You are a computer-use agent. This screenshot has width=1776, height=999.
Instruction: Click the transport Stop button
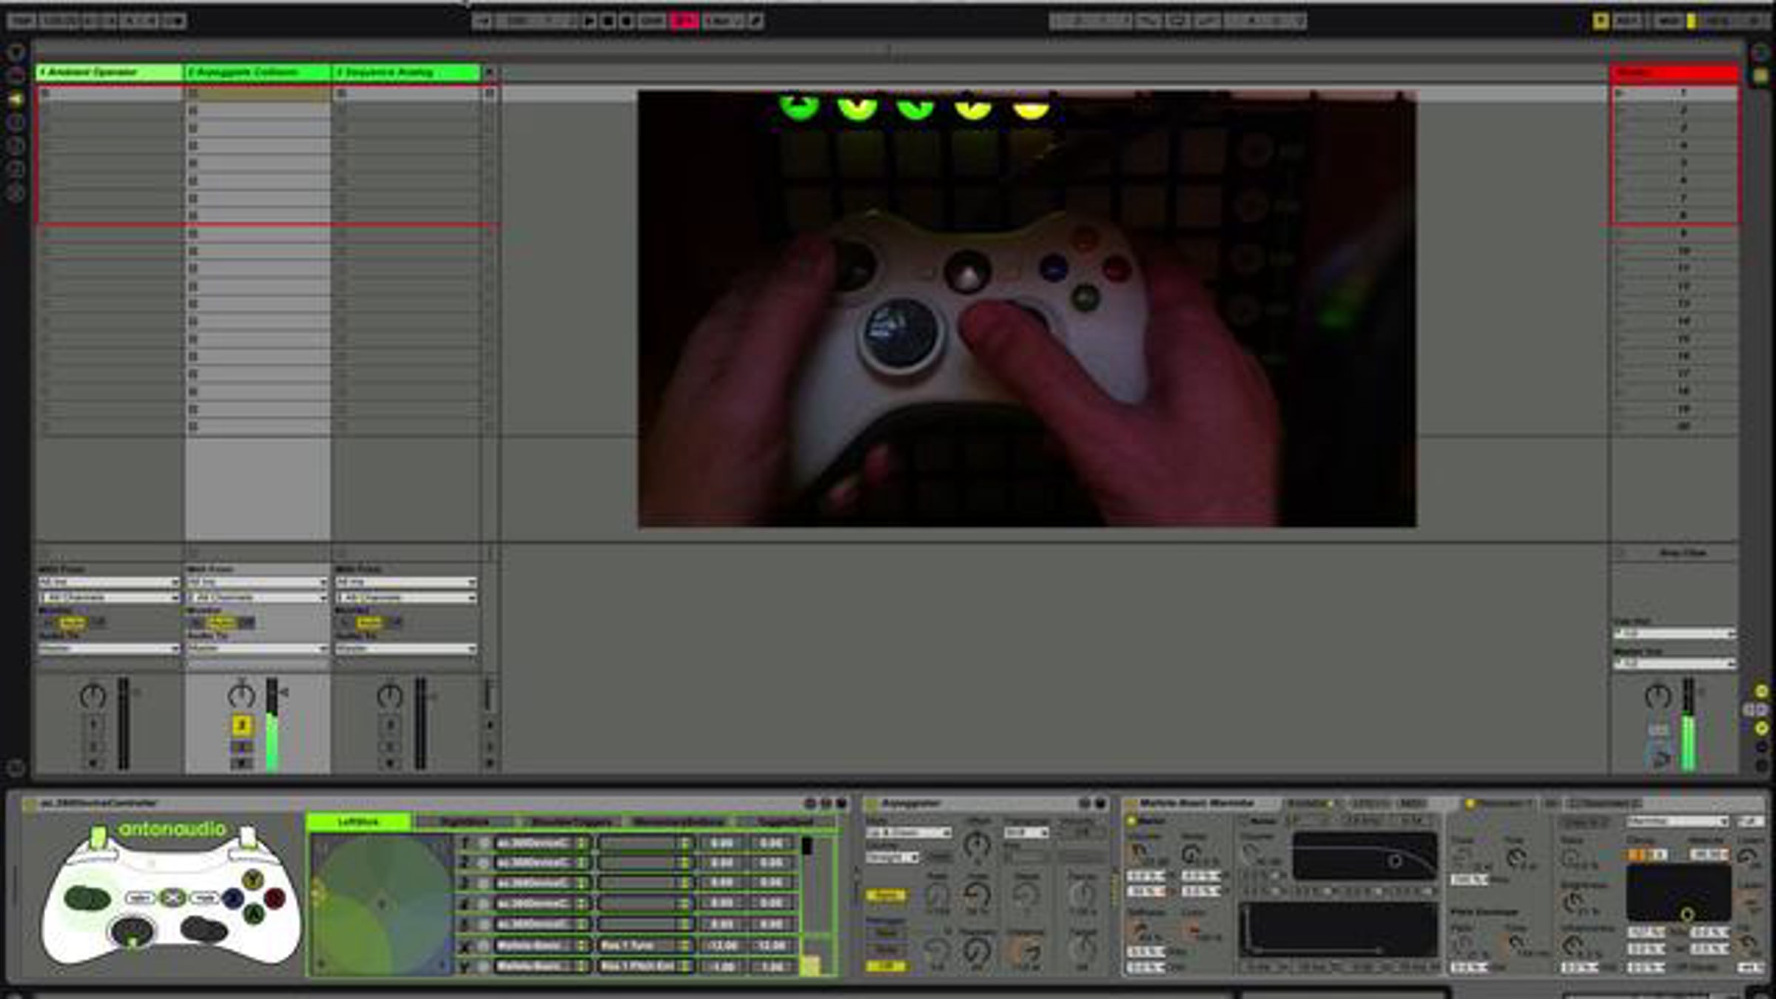tap(608, 21)
